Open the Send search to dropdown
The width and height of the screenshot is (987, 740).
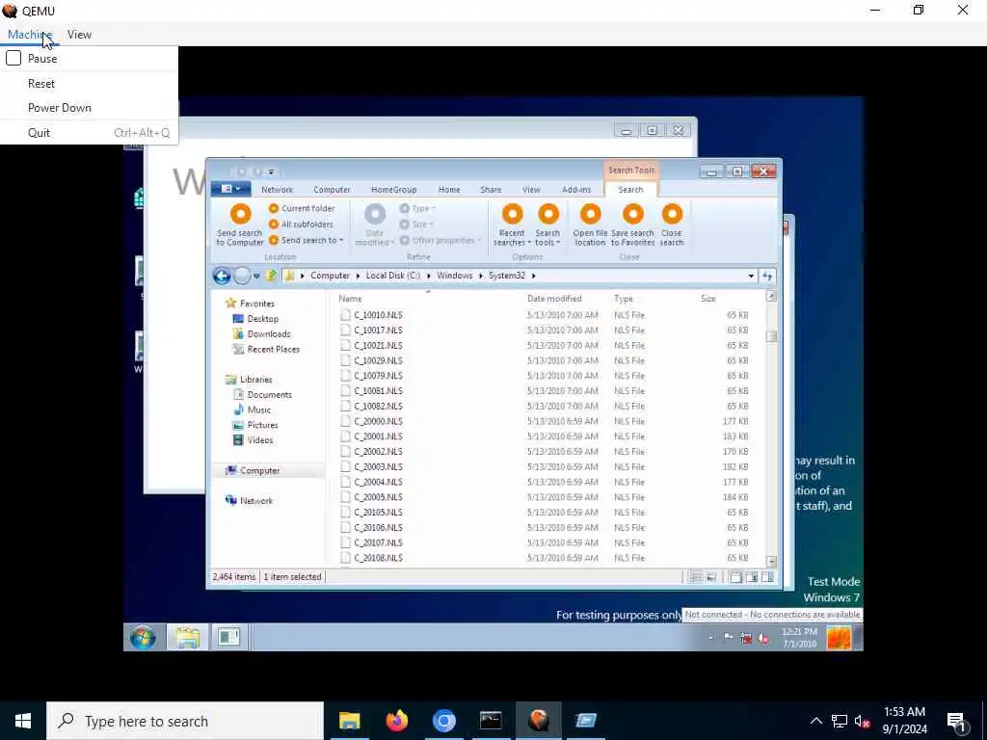point(307,240)
